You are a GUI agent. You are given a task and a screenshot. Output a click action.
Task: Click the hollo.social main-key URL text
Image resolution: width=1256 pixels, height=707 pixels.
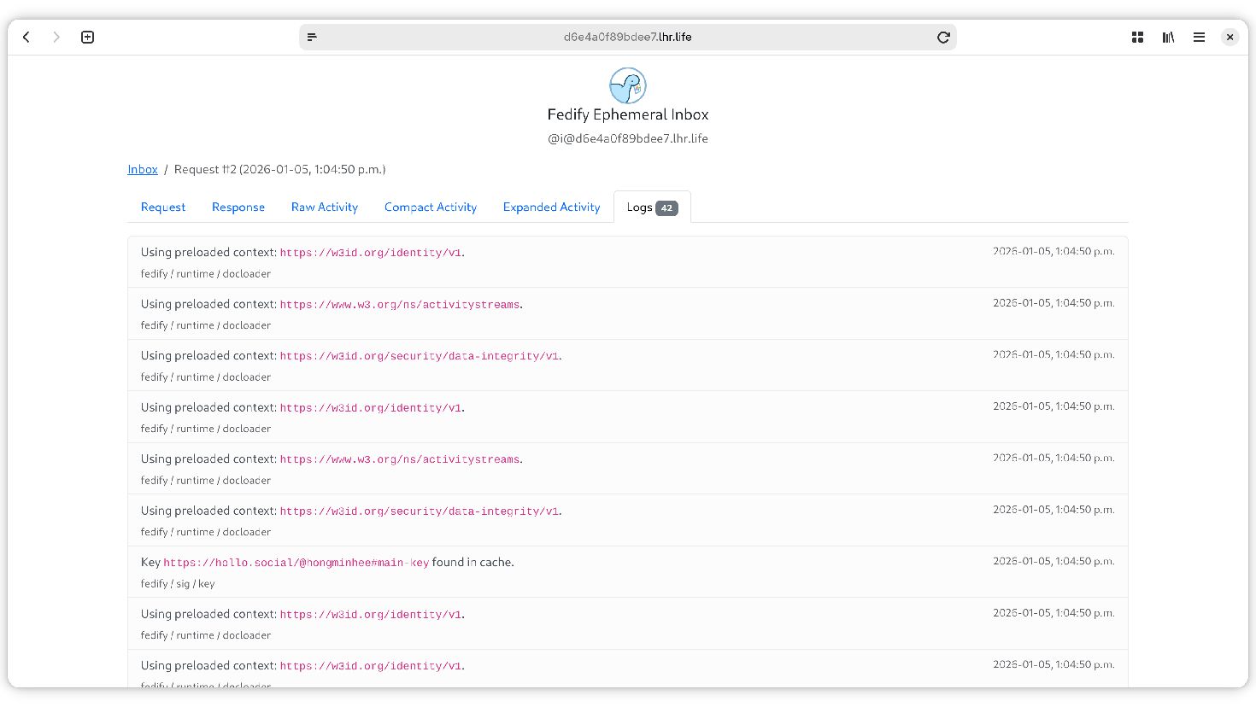pos(296,563)
